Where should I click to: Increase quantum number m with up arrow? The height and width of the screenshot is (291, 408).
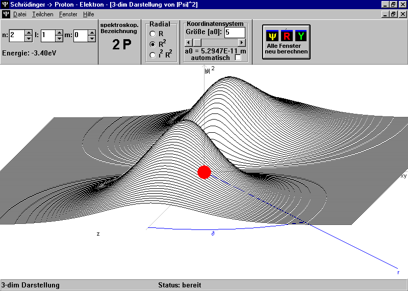point(91,33)
